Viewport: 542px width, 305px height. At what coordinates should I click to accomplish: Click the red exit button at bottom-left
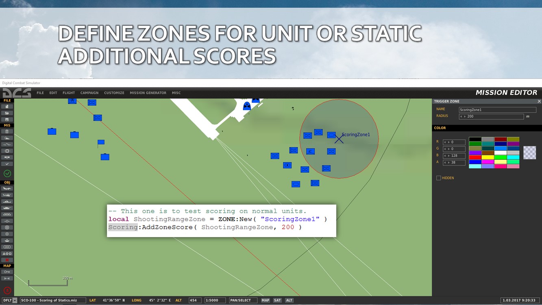tap(7, 290)
